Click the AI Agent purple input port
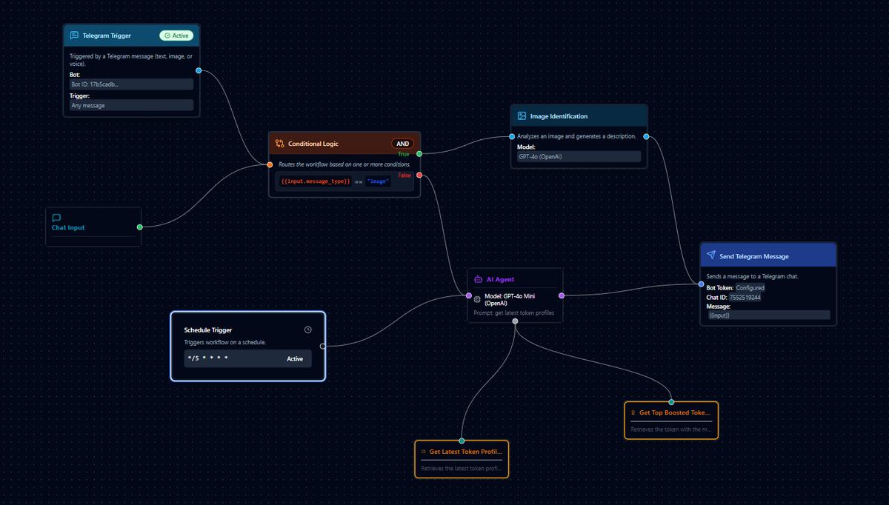The image size is (889, 505). pyautogui.click(x=468, y=295)
